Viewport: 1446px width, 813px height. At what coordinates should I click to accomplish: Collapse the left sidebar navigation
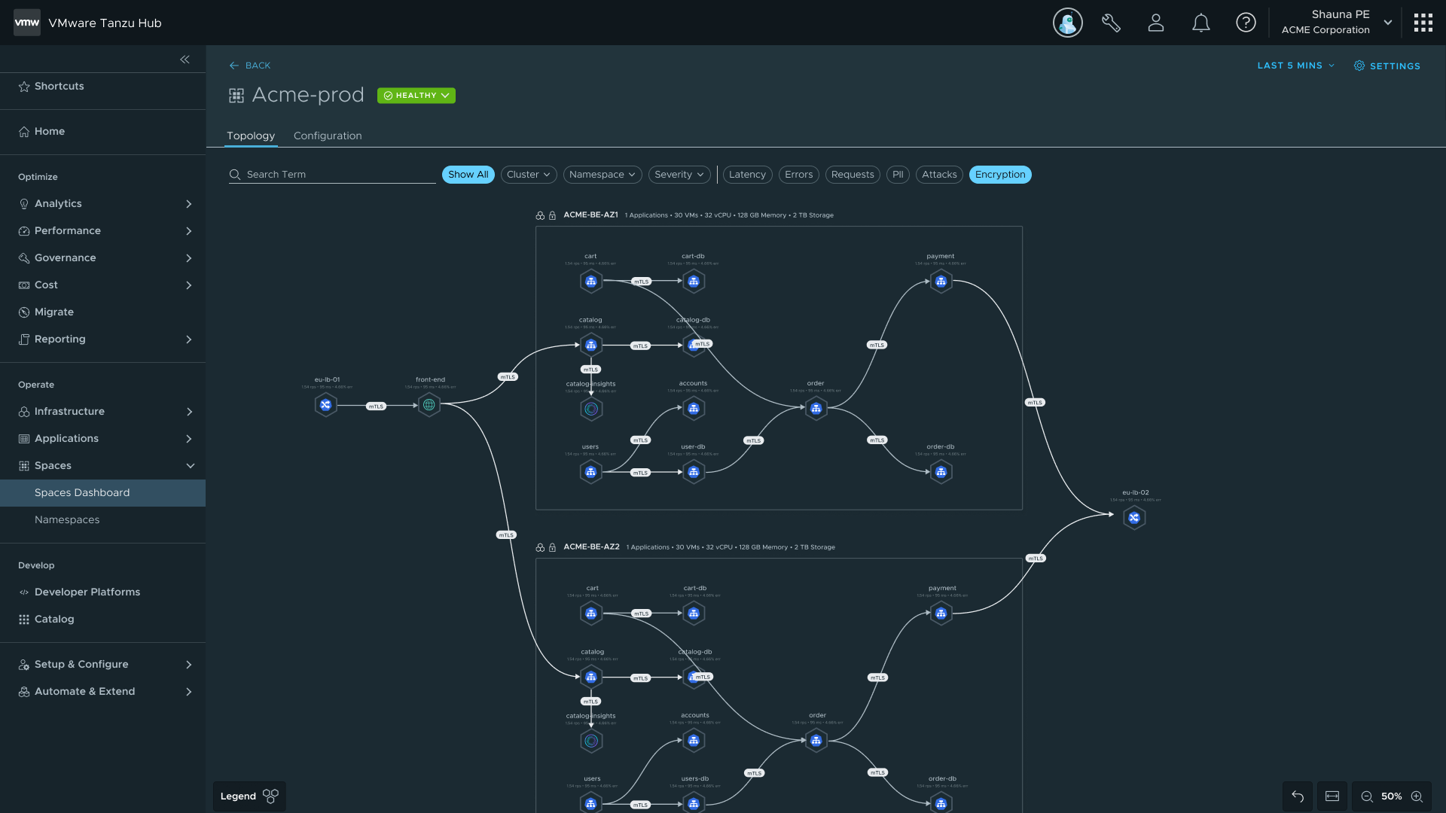(x=185, y=59)
